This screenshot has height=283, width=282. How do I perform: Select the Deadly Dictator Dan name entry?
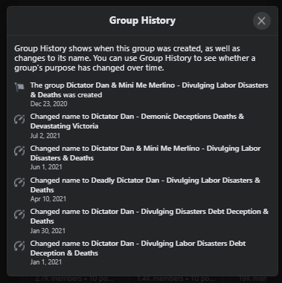[145, 185]
